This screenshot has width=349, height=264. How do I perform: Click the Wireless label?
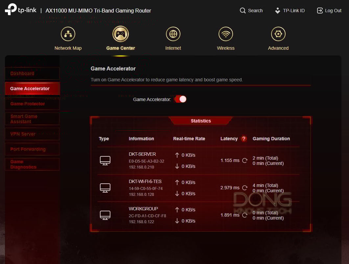coord(226,48)
